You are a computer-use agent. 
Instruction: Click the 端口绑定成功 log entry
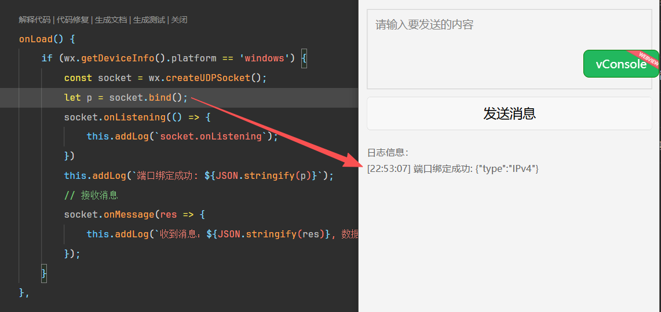pyautogui.click(x=453, y=169)
